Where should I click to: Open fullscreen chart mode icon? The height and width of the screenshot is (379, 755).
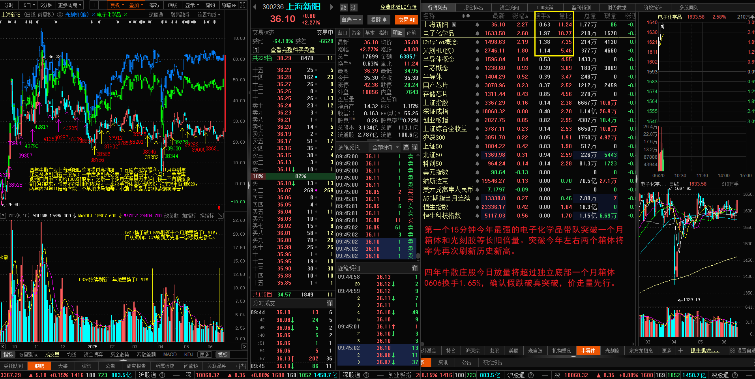pyautogui.click(x=243, y=5)
